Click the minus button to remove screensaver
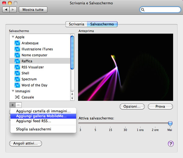Screen dimensions: 183x158 [18, 105]
